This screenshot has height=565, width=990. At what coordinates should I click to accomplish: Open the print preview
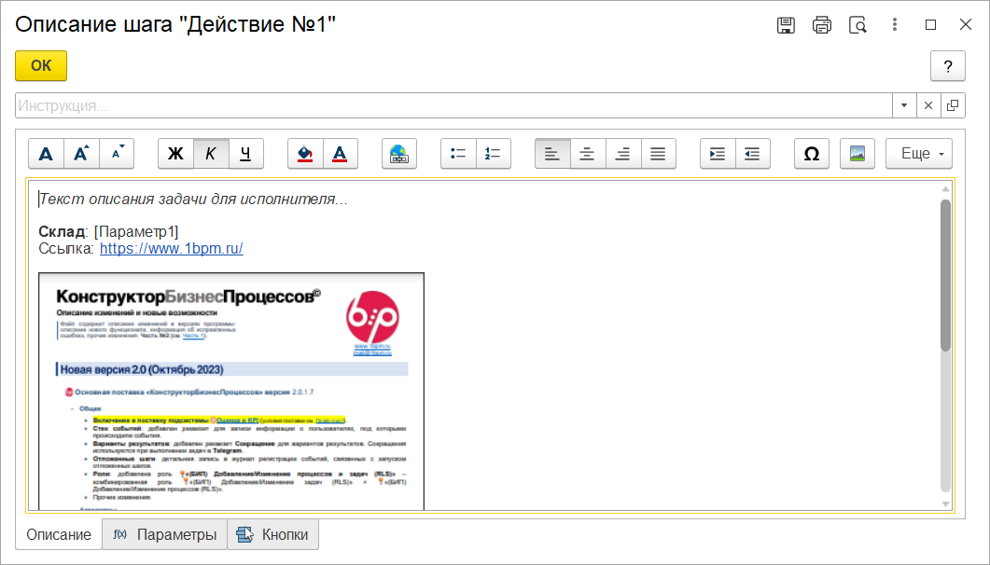858,25
